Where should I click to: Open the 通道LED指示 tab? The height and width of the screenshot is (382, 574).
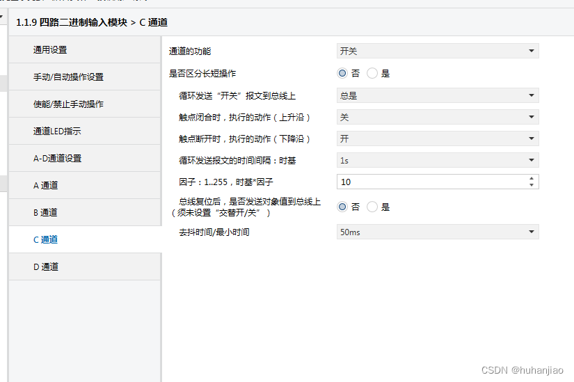57,132
